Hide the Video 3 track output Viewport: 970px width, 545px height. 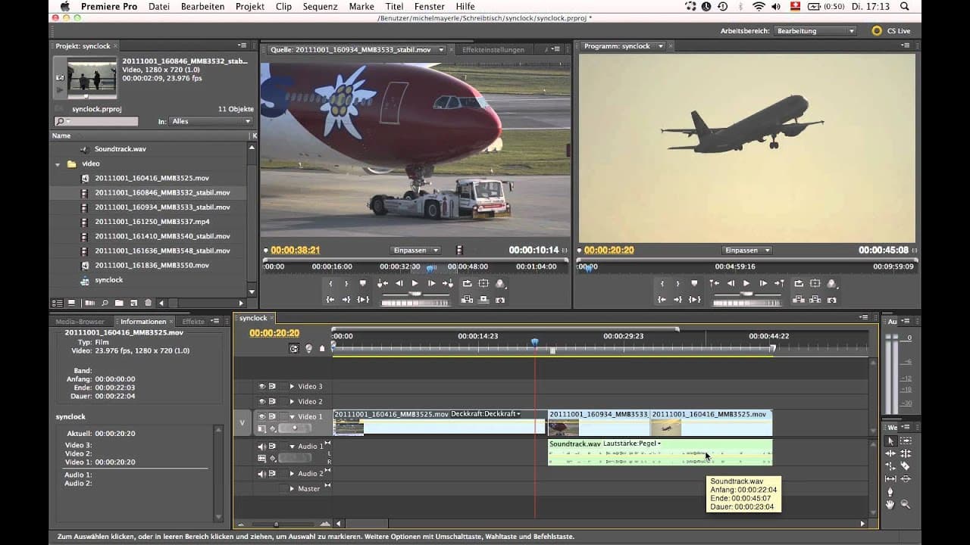(x=262, y=386)
